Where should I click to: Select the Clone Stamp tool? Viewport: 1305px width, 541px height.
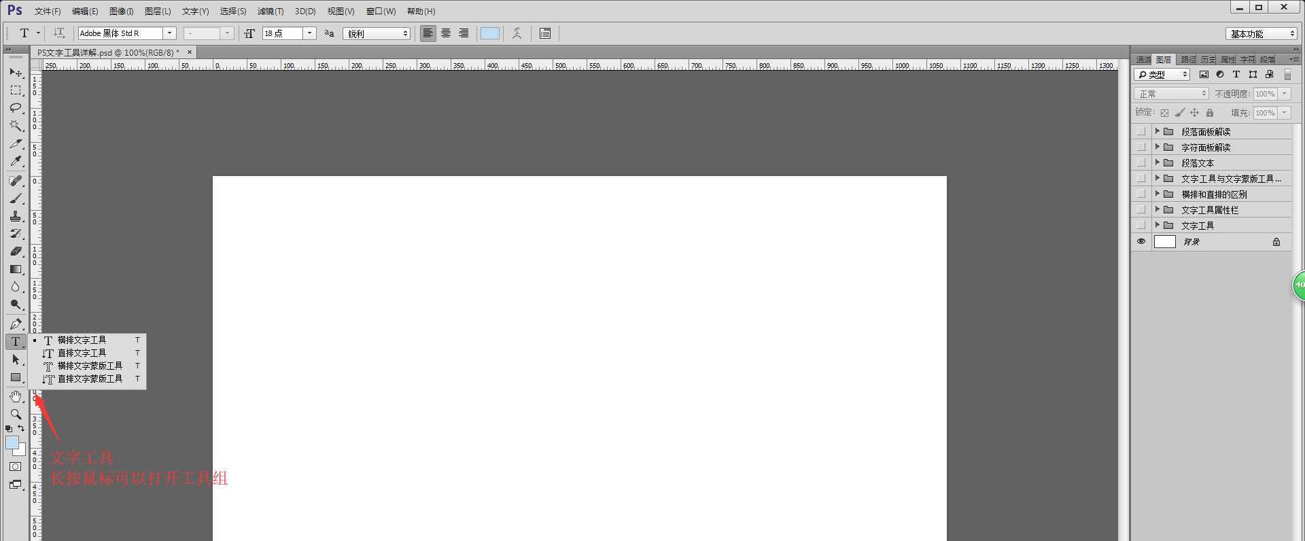pyautogui.click(x=16, y=216)
